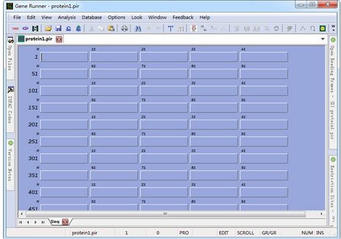This screenshot has width=341, height=239.
Task: Go to previous sheet tab arrow
Action: [28, 222]
